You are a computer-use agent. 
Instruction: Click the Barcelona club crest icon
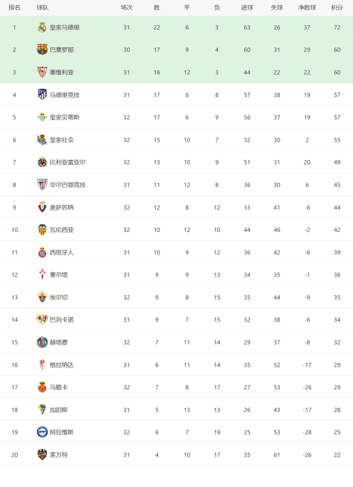tap(42, 50)
